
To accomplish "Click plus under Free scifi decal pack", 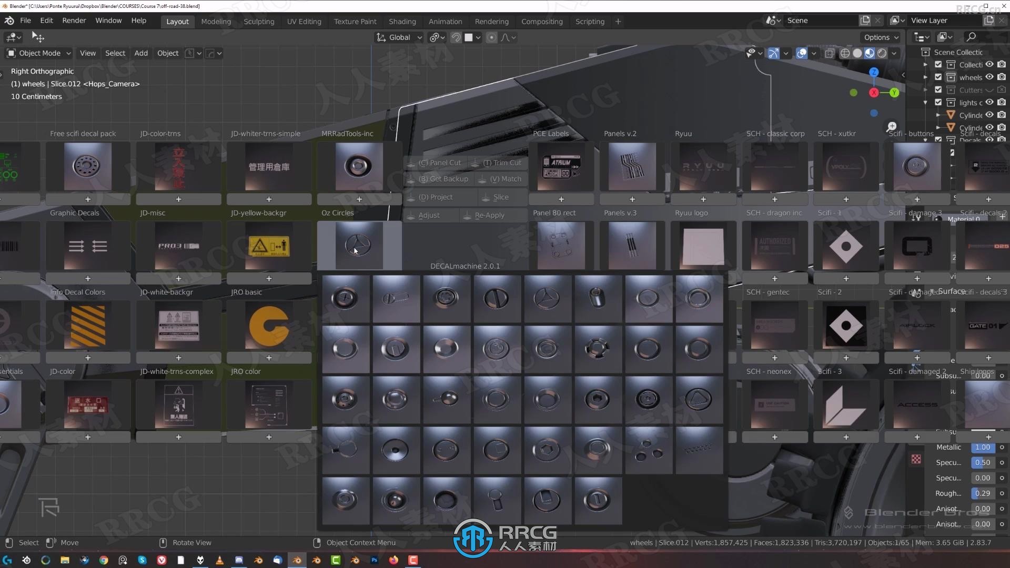I will pyautogui.click(x=88, y=199).
